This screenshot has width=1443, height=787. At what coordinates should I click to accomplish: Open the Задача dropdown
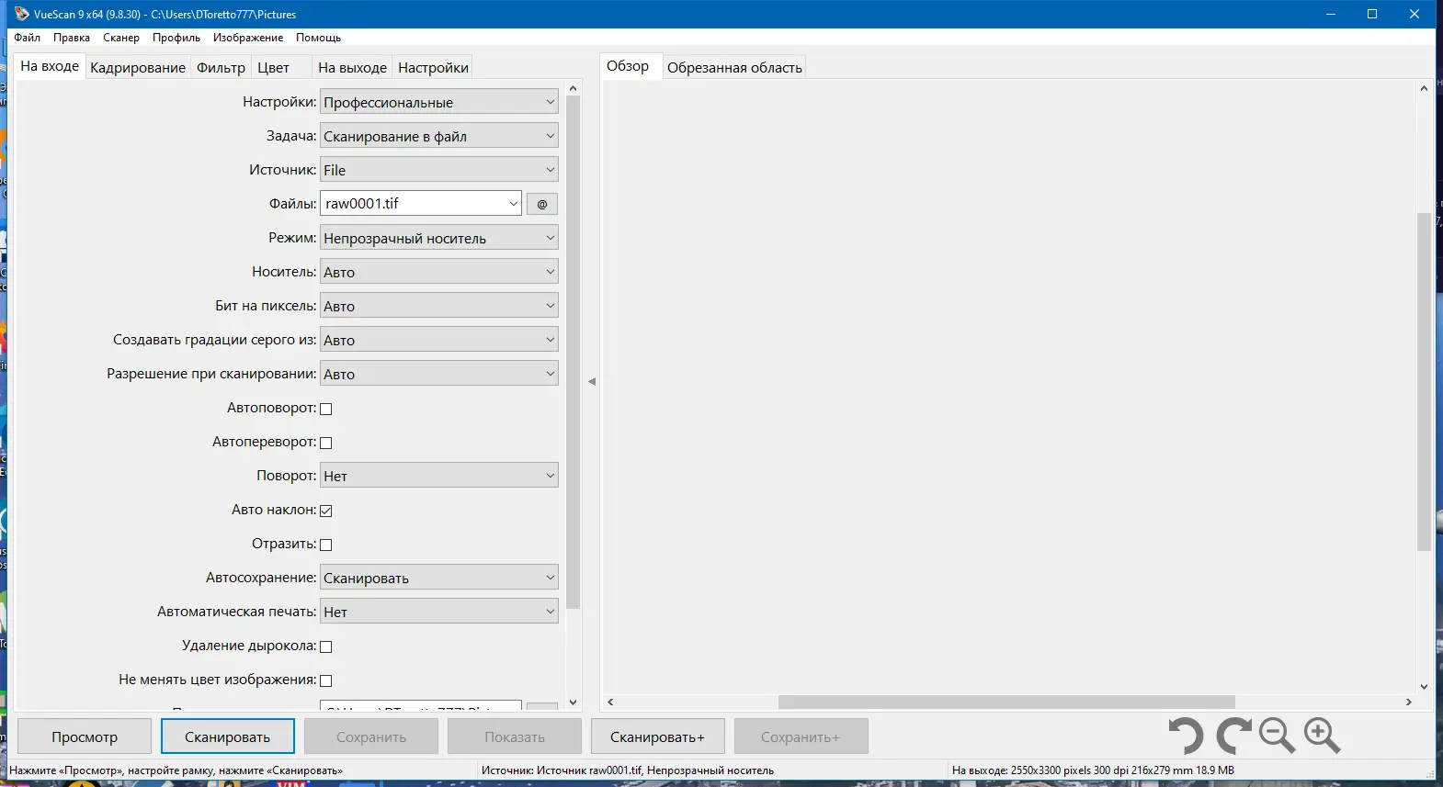(x=439, y=136)
